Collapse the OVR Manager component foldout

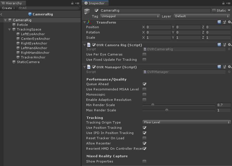coord(85,67)
